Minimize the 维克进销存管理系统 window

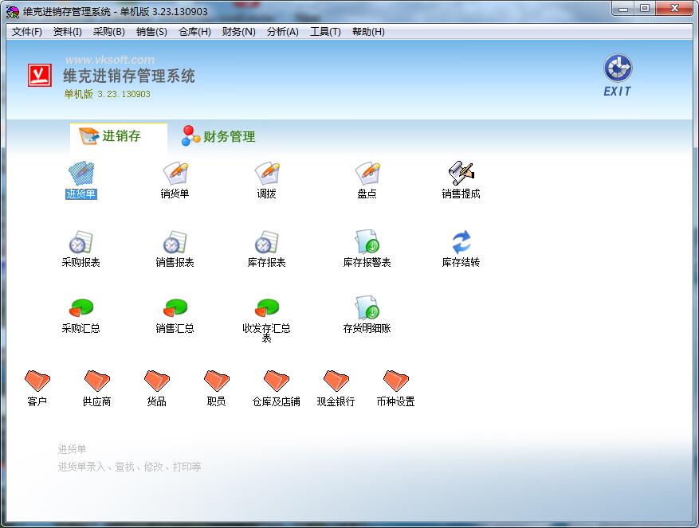coord(623,9)
